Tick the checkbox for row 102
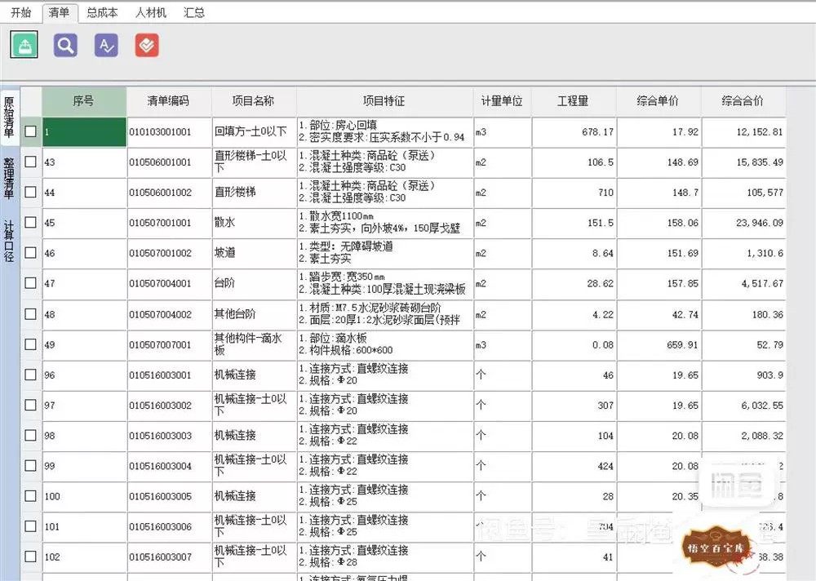The height and width of the screenshot is (581, 816). tap(31, 556)
